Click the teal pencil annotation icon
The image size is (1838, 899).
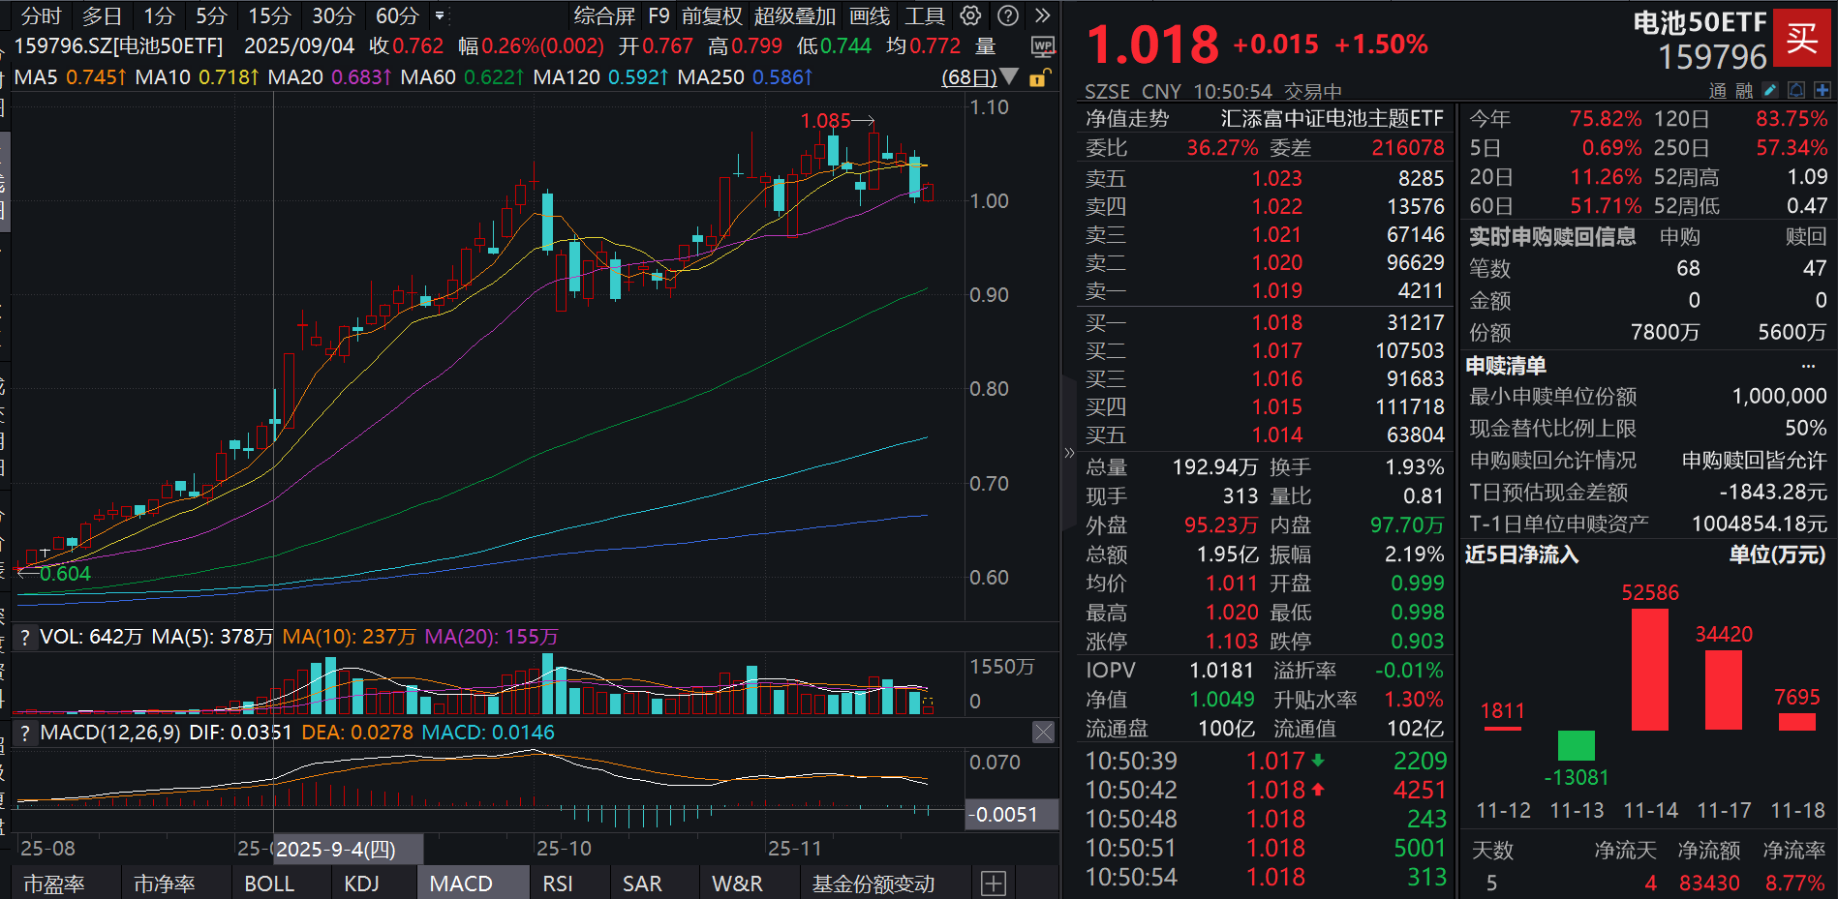(x=1770, y=89)
